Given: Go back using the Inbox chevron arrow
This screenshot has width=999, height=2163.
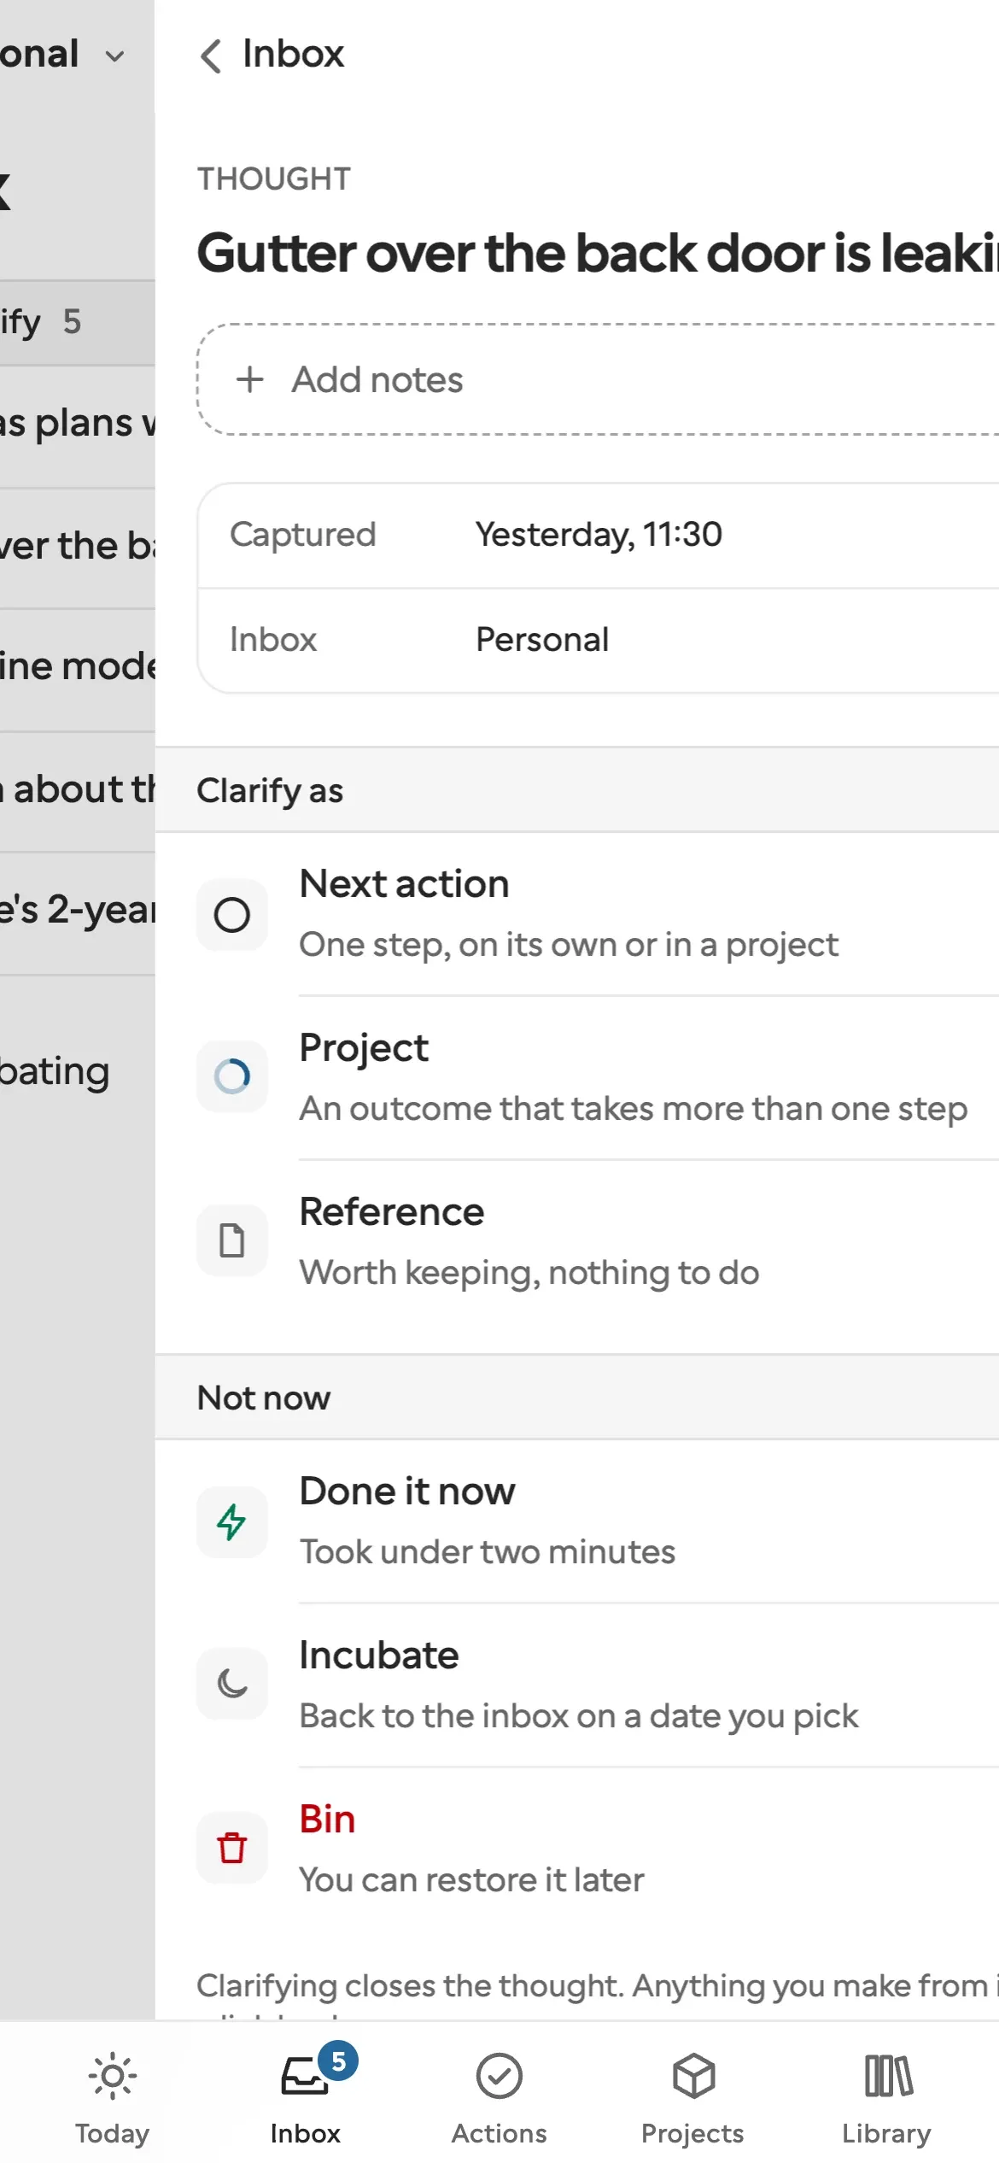Looking at the screenshot, I should 210,56.
